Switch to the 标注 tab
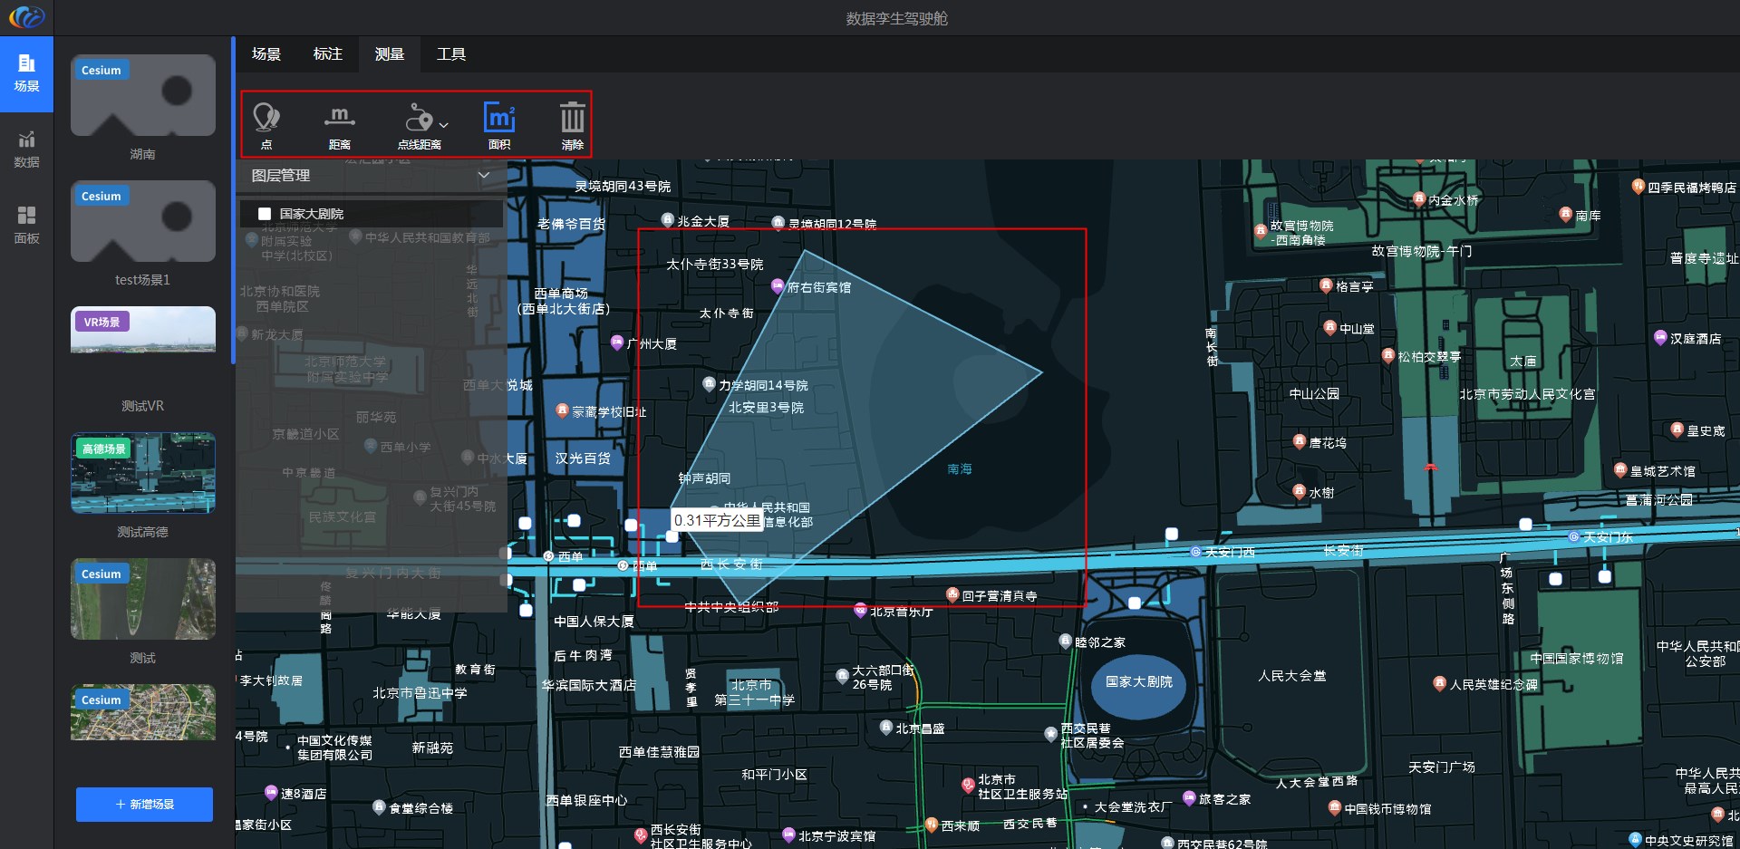The width and height of the screenshot is (1740, 849). [x=328, y=54]
